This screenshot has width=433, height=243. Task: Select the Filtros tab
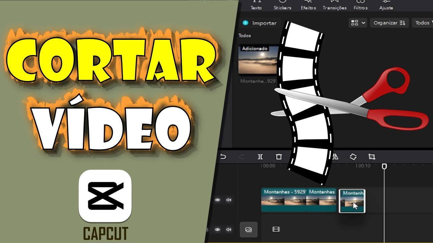[361, 5]
